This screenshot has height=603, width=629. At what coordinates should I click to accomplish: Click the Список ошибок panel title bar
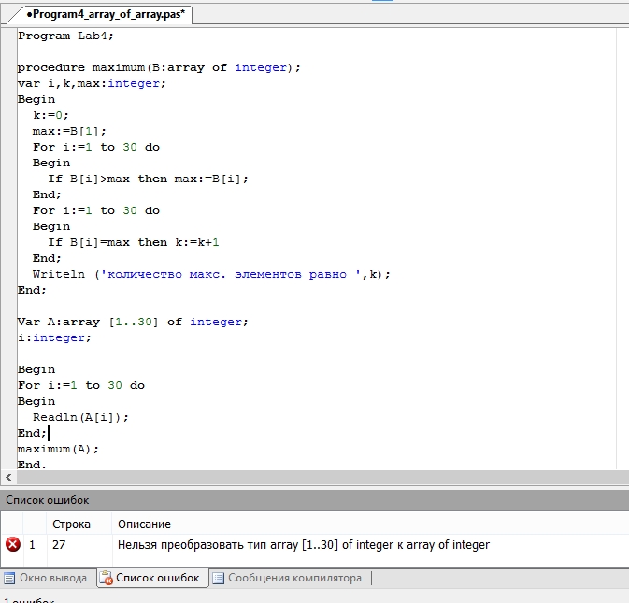pos(314,500)
